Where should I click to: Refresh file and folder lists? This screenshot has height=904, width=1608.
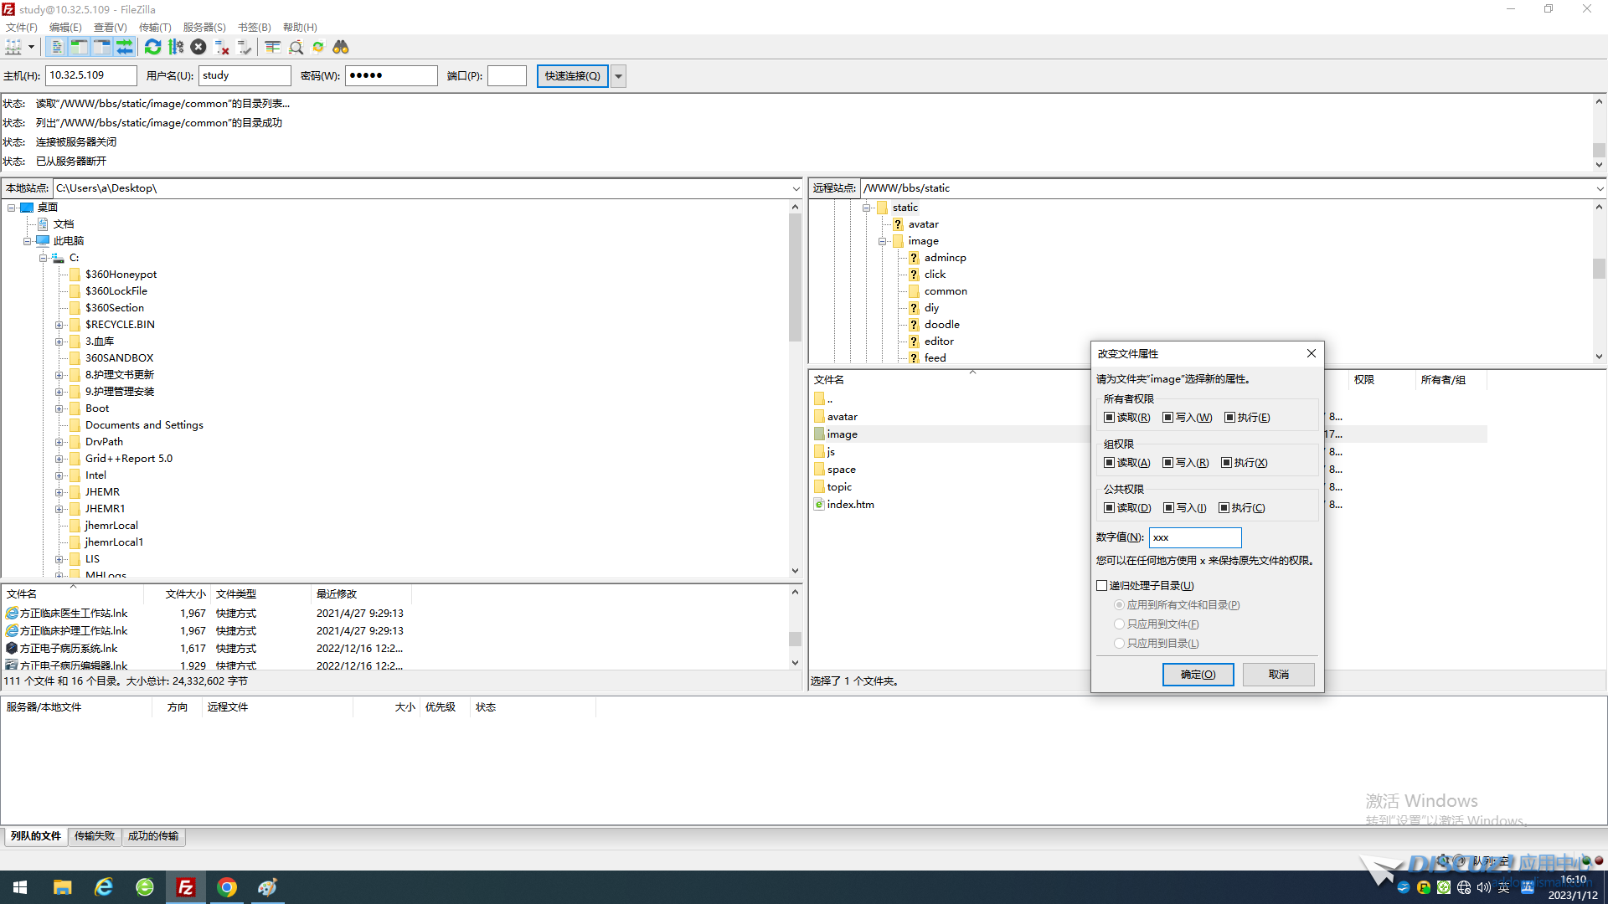pos(152,48)
